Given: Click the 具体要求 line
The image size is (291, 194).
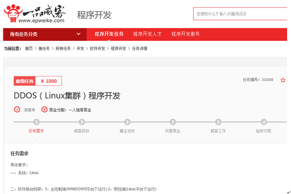Looking at the screenshot, I should pos(19,165).
